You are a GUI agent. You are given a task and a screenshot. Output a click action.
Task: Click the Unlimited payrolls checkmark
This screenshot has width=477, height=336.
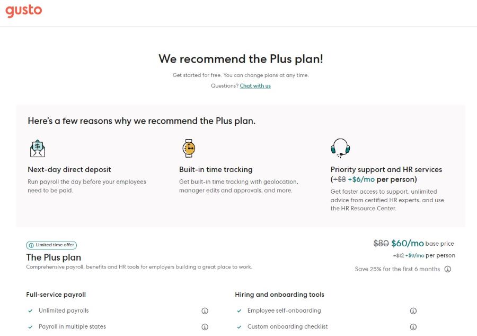(x=30, y=311)
